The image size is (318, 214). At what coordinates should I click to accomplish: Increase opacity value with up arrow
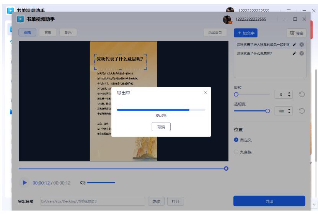pyautogui.click(x=289, y=109)
